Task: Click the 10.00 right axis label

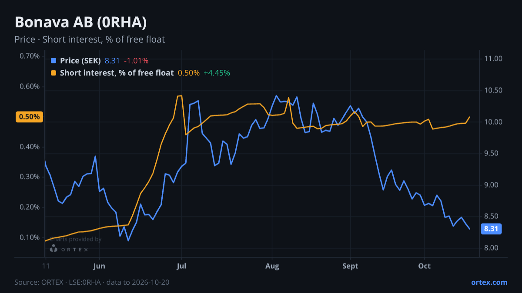Action: tap(493, 122)
